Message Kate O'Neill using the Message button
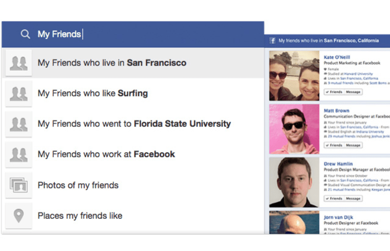 [x=353, y=92]
